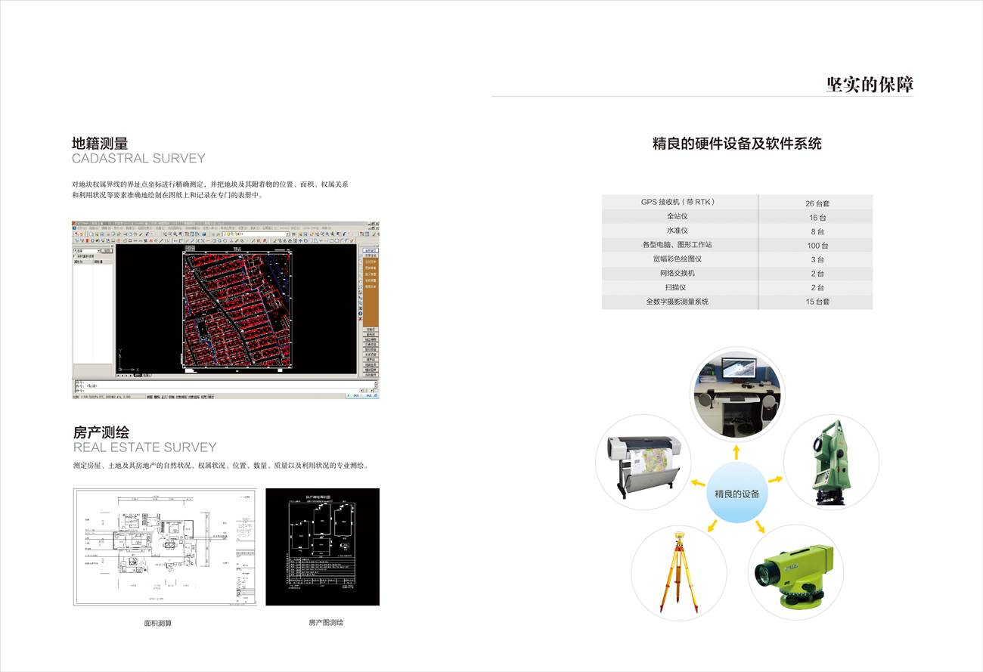Select the 坚实的保障 page heading
Image resolution: width=983 pixels, height=672 pixels.
point(870,84)
